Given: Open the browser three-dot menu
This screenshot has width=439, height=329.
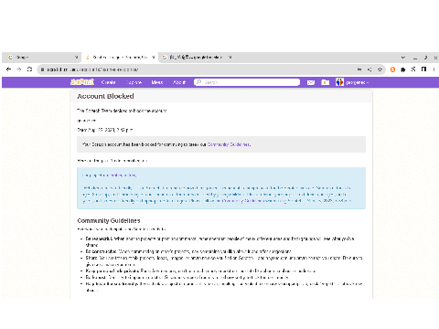Looking at the screenshot, I should pyautogui.click(x=434, y=69).
